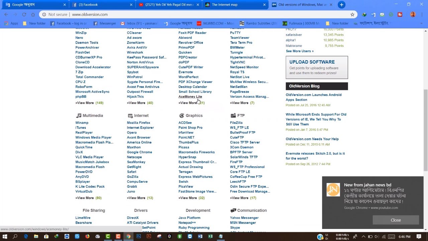Switch to the YouTube Yeh Dil tab

pyautogui.click(x=168, y=5)
